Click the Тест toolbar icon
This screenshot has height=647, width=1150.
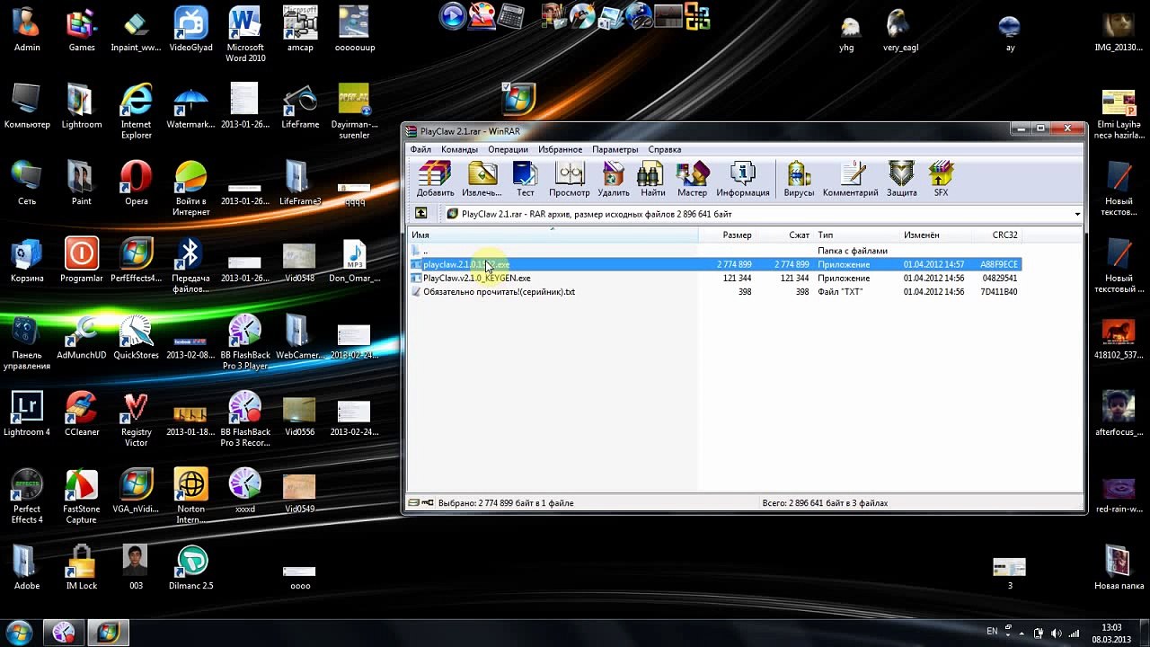pos(525,179)
